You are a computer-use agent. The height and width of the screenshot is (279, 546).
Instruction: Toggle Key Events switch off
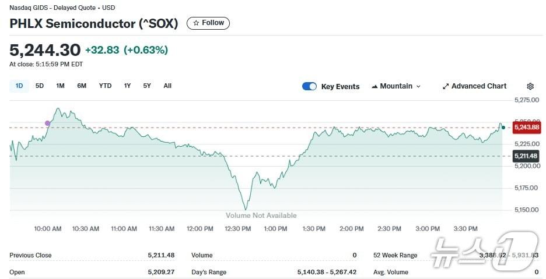click(x=309, y=86)
